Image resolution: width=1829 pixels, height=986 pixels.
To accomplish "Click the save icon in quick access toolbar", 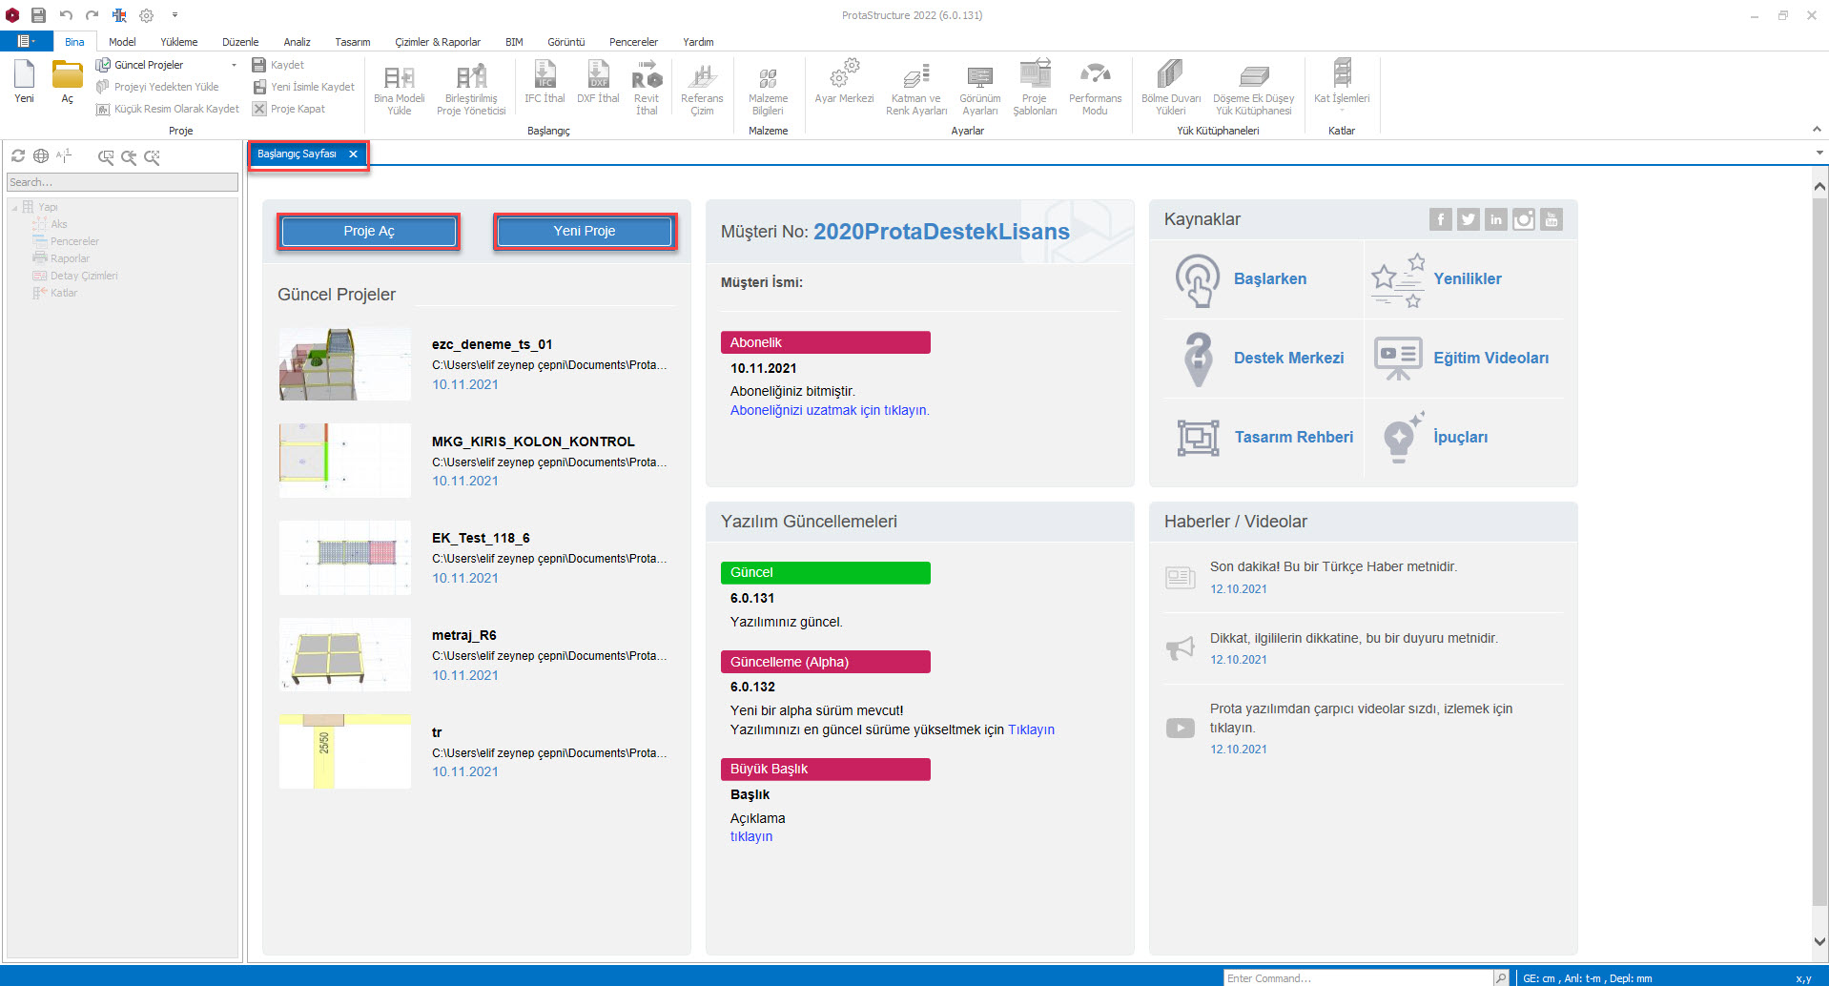I will point(38,15).
